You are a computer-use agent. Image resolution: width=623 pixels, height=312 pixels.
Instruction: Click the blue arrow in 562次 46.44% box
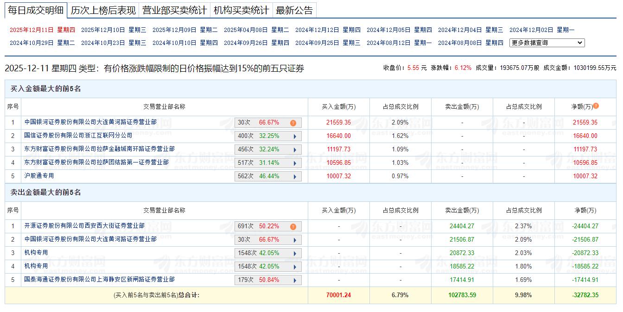(x=294, y=177)
